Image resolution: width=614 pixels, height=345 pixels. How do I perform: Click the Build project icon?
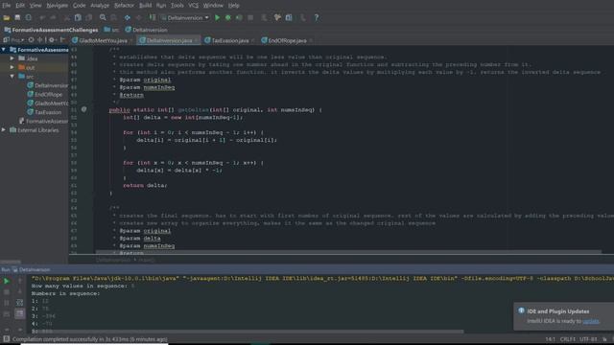tap(153, 17)
